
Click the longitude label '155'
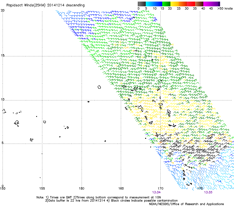coord(42,188)
